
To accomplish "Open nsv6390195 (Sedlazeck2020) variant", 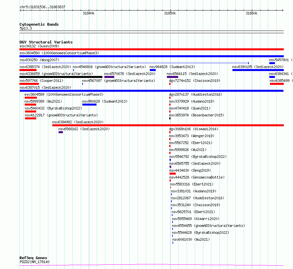I will pos(258,67).
